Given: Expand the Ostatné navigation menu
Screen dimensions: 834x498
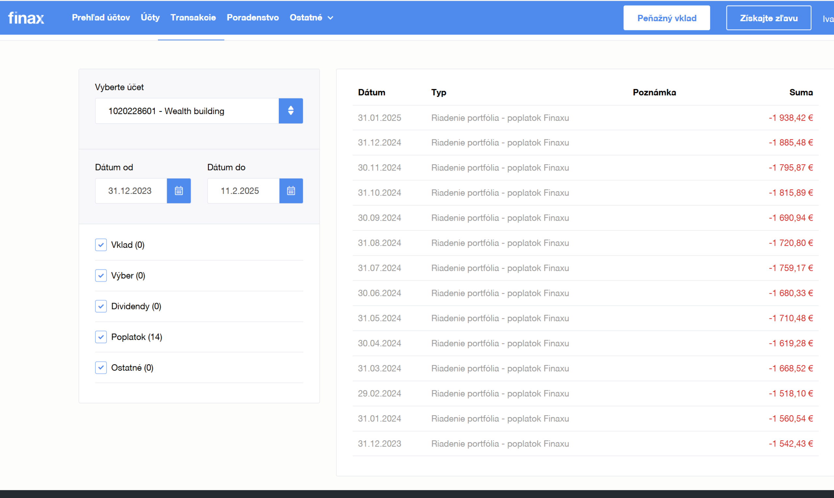Looking at the screenshot, I should pos(311,18).
